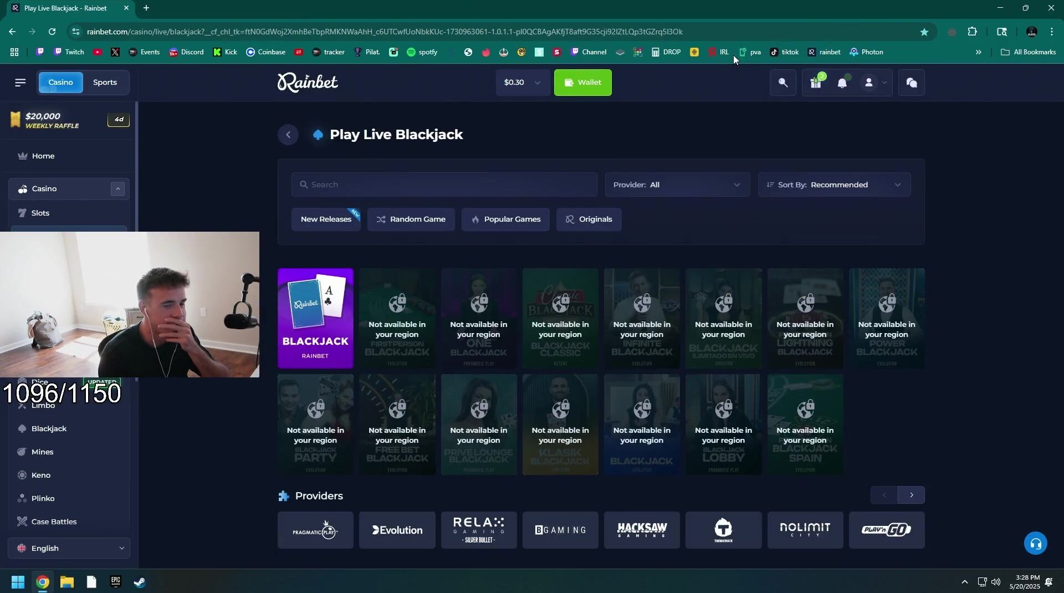Open the $20,000 Weekly Raffle banner
This screenshot has height=593, width=1064.
click(69, 120)
